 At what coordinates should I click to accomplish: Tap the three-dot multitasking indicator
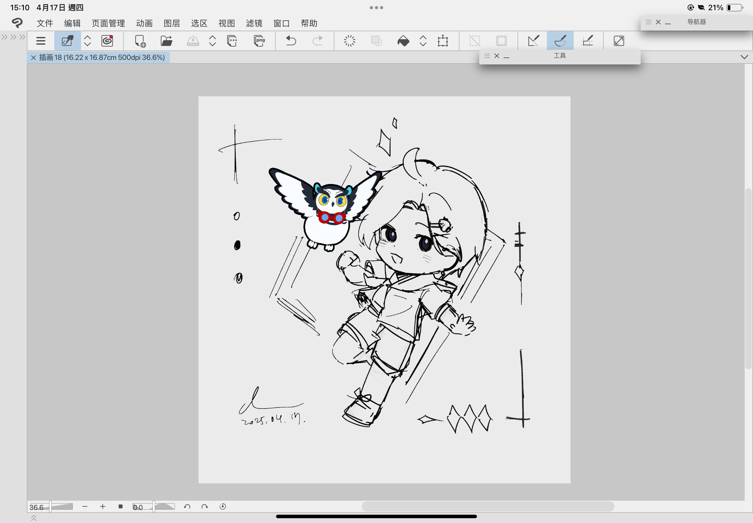(x=376, y=8)
